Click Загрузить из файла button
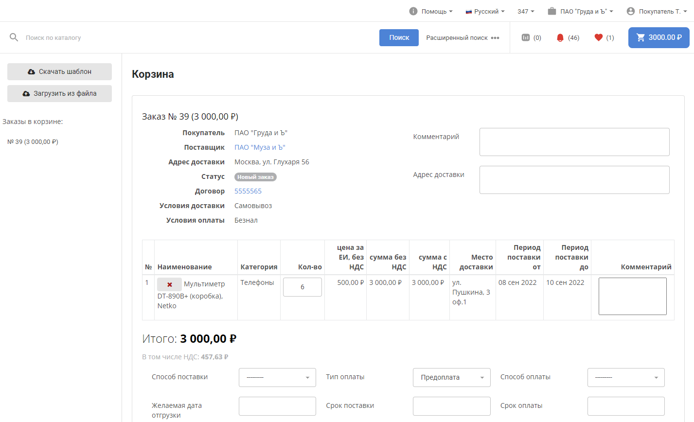Screen dimensions: 694x422 click(x=59, y=93)
